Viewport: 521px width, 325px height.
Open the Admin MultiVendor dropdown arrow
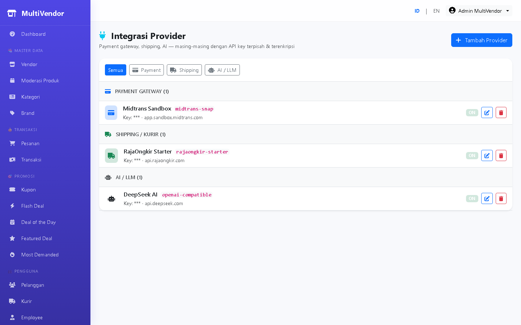pos(508,11)
